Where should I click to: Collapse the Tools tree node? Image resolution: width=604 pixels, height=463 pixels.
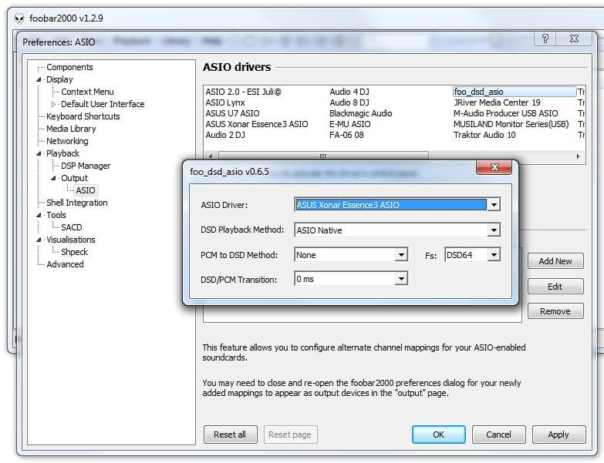39,215
